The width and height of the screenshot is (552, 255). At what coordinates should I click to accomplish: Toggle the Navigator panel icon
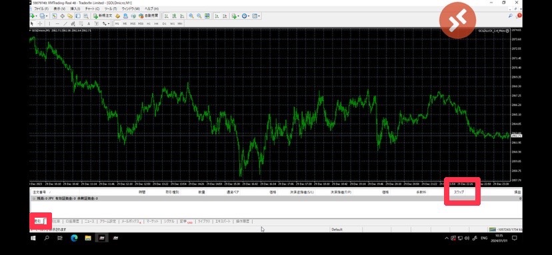[70, 16]
